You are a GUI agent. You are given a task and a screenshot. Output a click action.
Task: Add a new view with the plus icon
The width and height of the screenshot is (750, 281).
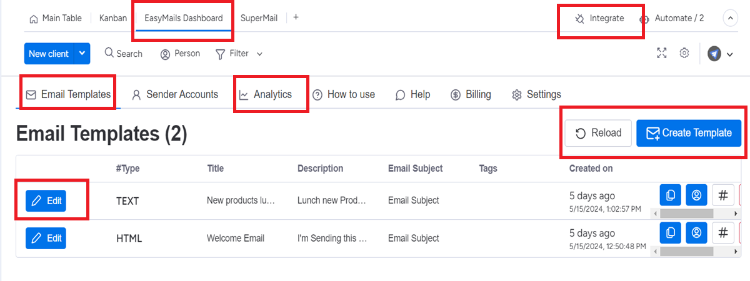pyautogui.click(x=296, y=17)
